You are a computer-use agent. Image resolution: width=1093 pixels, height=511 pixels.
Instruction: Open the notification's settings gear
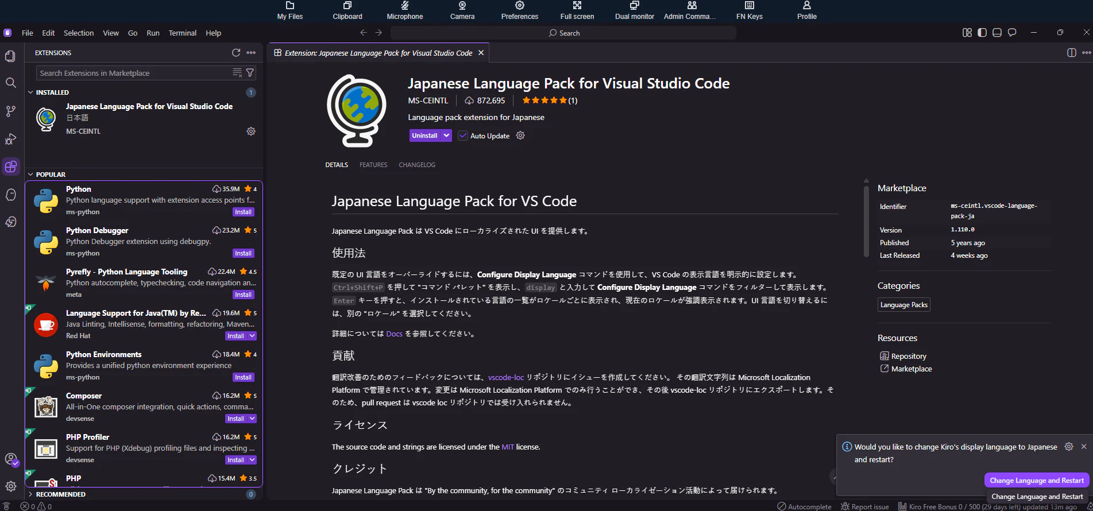1069,447
